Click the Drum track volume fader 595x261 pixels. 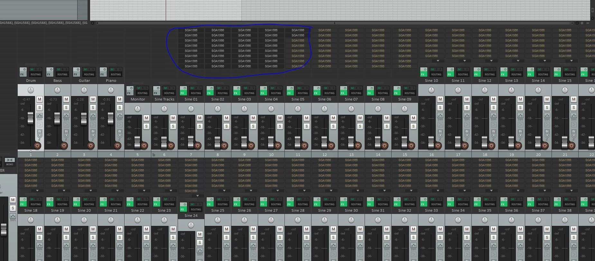pos(30,118)
